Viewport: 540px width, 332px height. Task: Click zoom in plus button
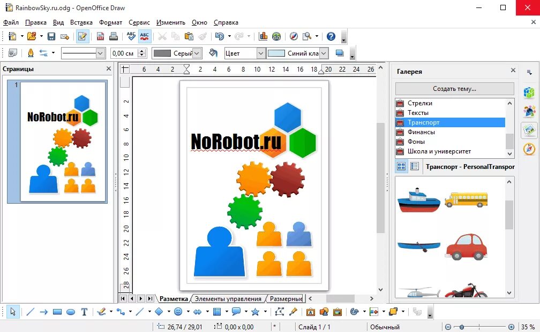(x=512, y=327)
